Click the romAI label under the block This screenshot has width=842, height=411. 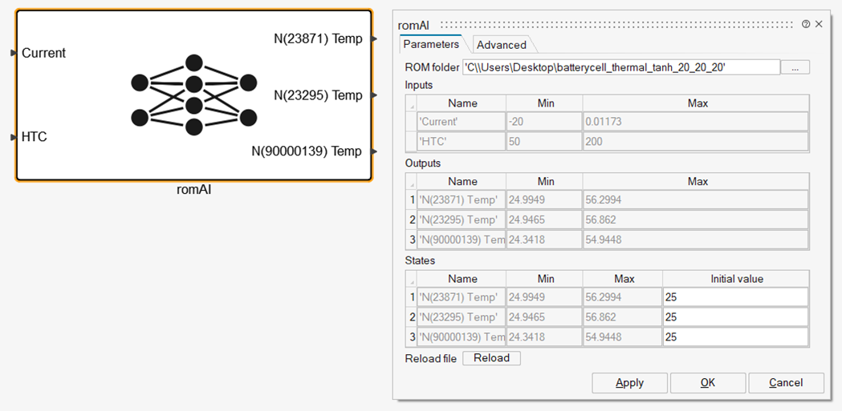(193, 190)
